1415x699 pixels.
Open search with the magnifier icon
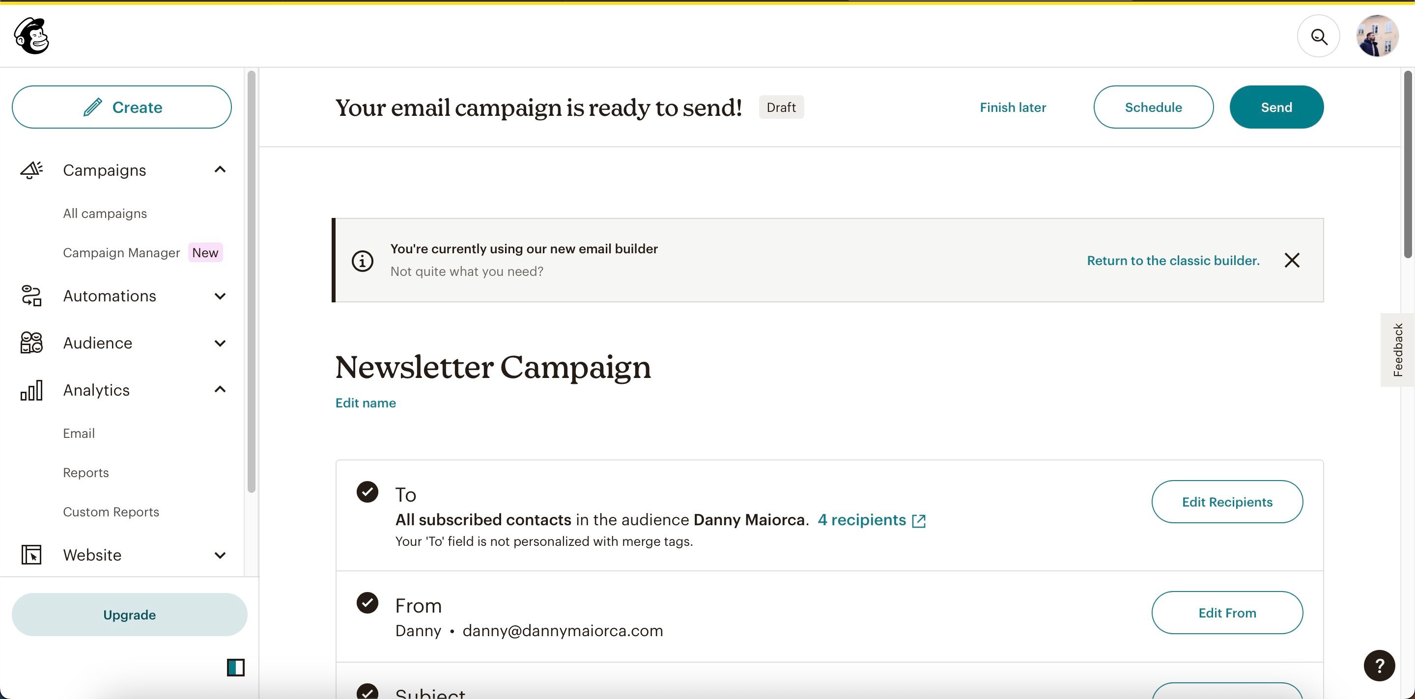[1318, 36]
